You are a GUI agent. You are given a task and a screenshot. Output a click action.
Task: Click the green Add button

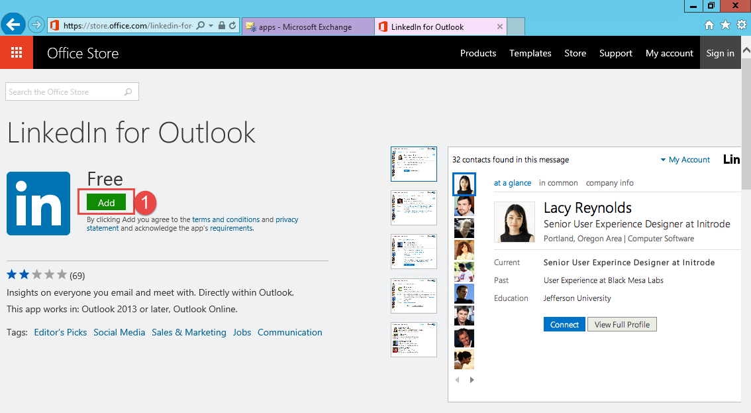[107, 202]
